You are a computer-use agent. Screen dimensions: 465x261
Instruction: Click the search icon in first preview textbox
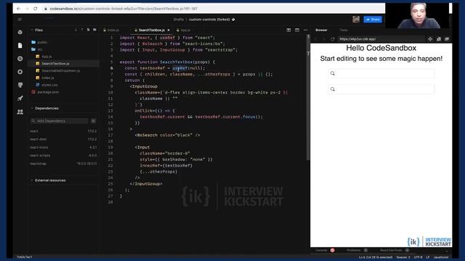point(333,73)
